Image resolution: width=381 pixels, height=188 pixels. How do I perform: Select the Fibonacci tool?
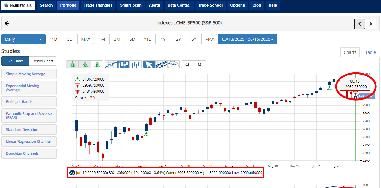[x=174, y=64]
